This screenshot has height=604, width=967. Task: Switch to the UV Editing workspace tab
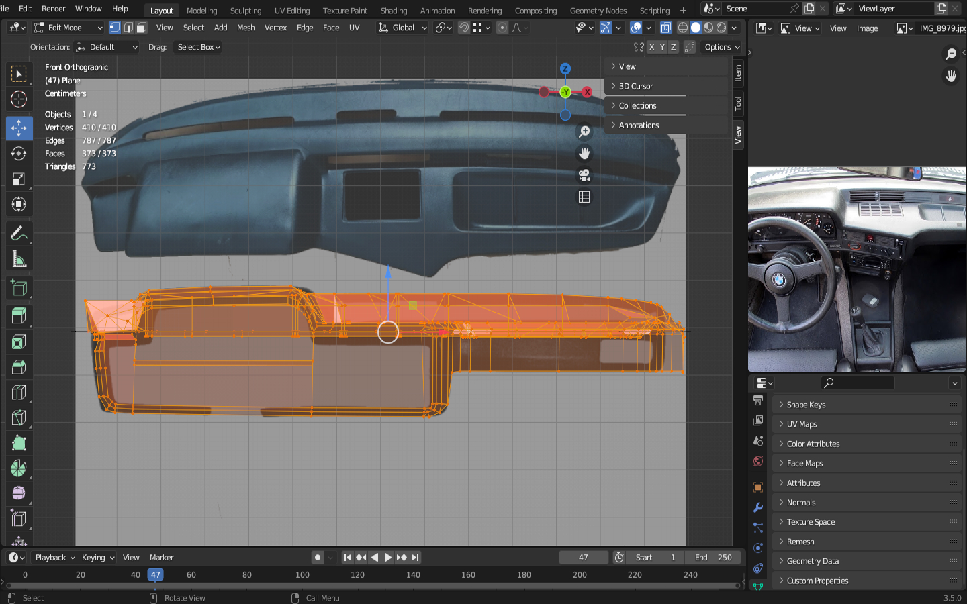292,11
